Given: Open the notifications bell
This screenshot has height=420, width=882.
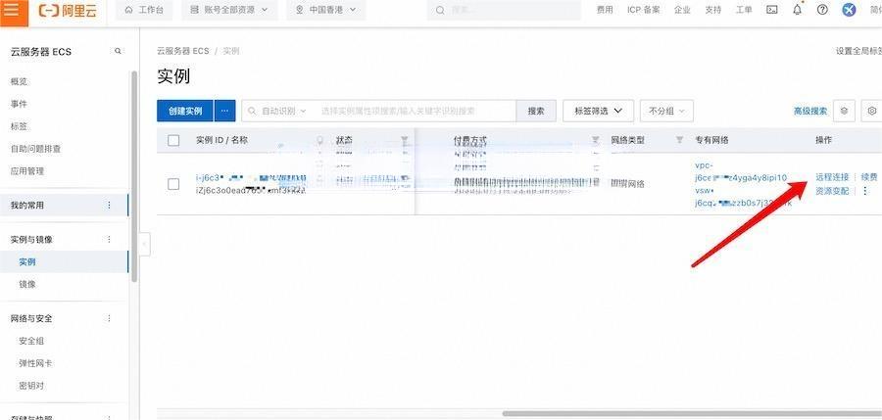Looking at the screenshot, I should point(797,10).
